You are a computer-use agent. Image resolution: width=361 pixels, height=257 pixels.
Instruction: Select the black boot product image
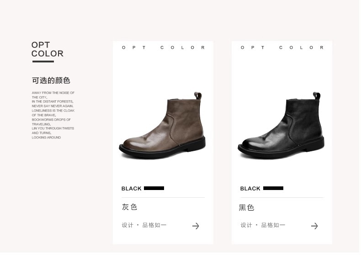[282, 126]
